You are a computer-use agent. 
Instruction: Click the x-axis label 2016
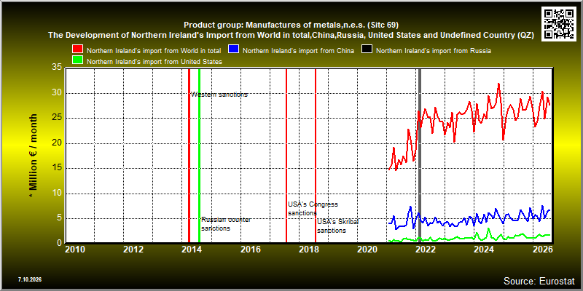250,249
